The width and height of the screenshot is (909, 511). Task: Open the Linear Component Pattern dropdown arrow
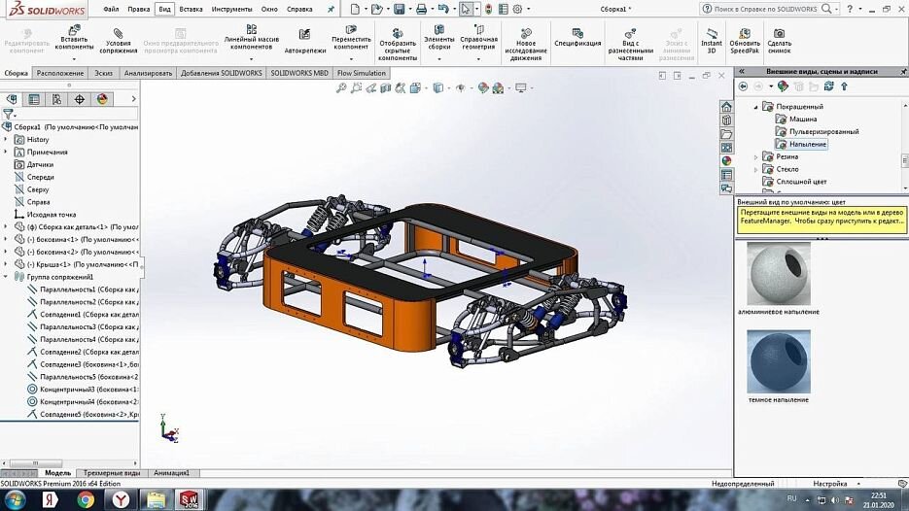tap(251, 58)
